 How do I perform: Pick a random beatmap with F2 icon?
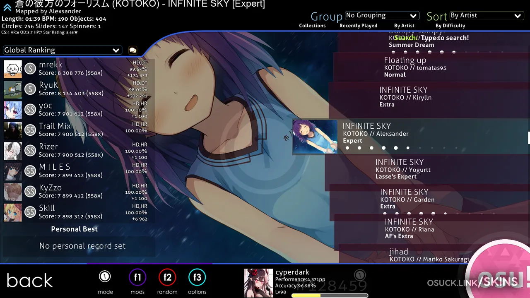167,277
